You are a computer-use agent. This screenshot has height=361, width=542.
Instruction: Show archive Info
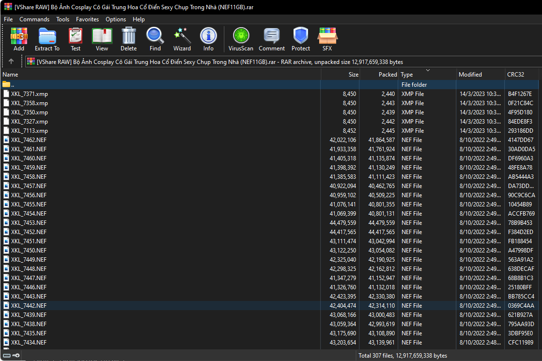point(208,39)
